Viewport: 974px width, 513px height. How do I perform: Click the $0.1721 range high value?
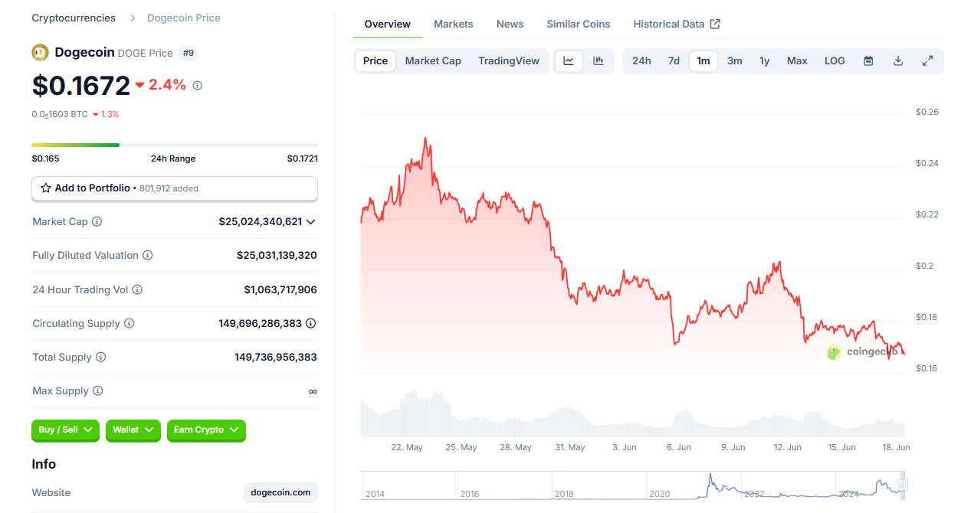click(x=303, y=158)
